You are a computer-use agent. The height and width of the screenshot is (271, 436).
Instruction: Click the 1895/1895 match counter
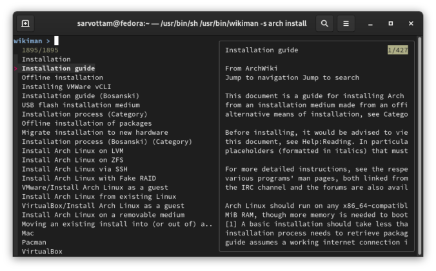click(40, 50)
